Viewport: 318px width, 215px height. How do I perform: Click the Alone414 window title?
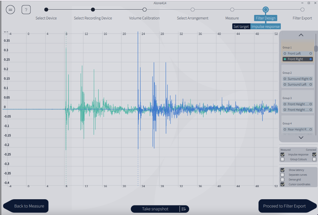point(160,3)
